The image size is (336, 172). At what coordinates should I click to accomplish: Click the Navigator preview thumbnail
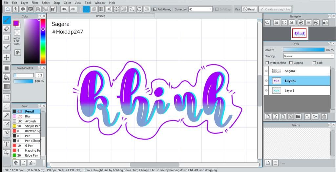(x=300, y=33)
